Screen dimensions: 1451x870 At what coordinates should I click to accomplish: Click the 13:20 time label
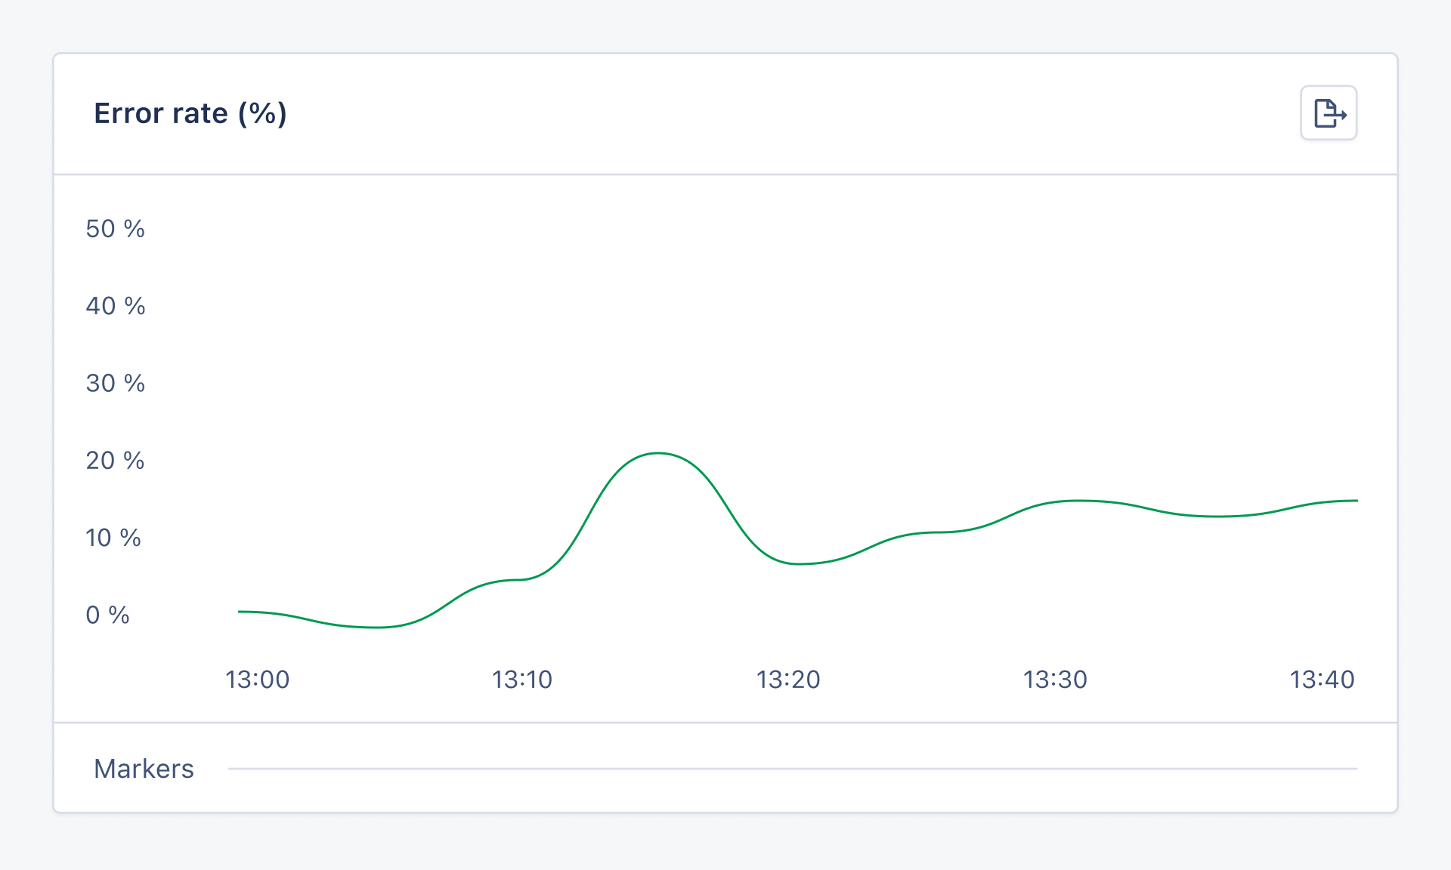tap(788, 680)
